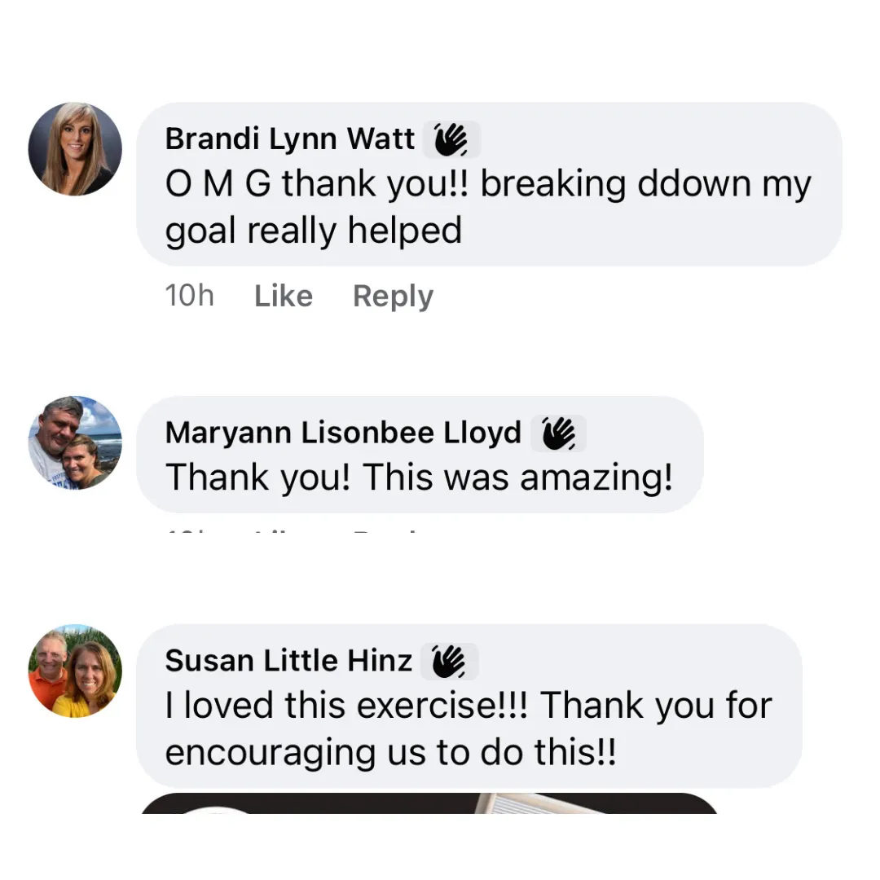Click the cut-off timestamp under Maryann's comment

[189, 530]
